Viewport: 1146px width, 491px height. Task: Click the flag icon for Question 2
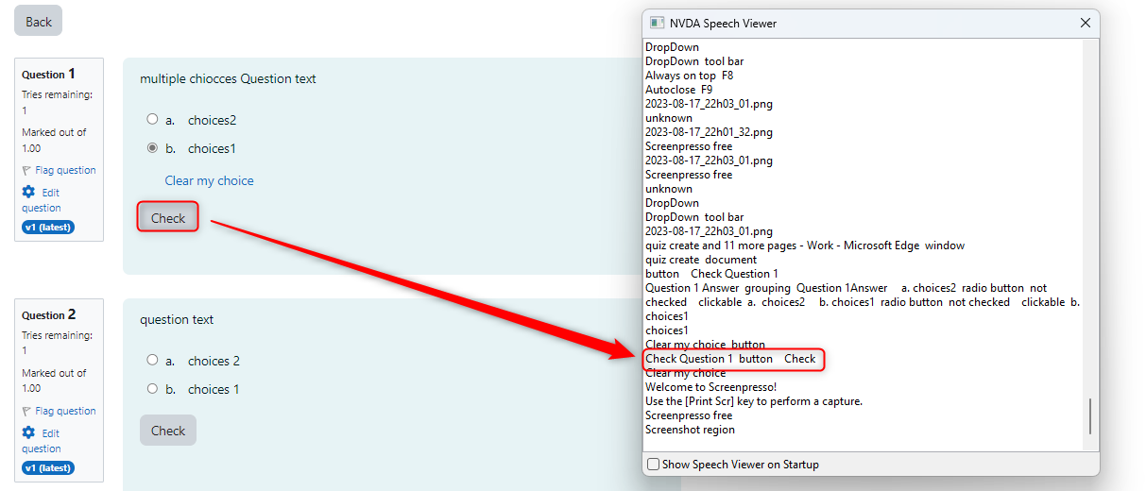tap(26, 412)
